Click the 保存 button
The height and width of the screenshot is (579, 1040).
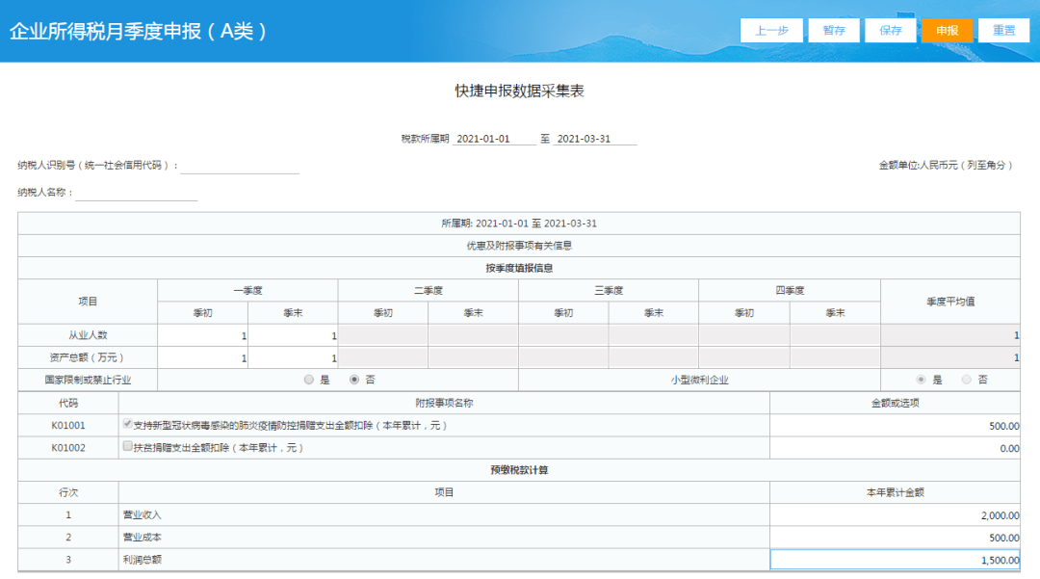[891, 31]
